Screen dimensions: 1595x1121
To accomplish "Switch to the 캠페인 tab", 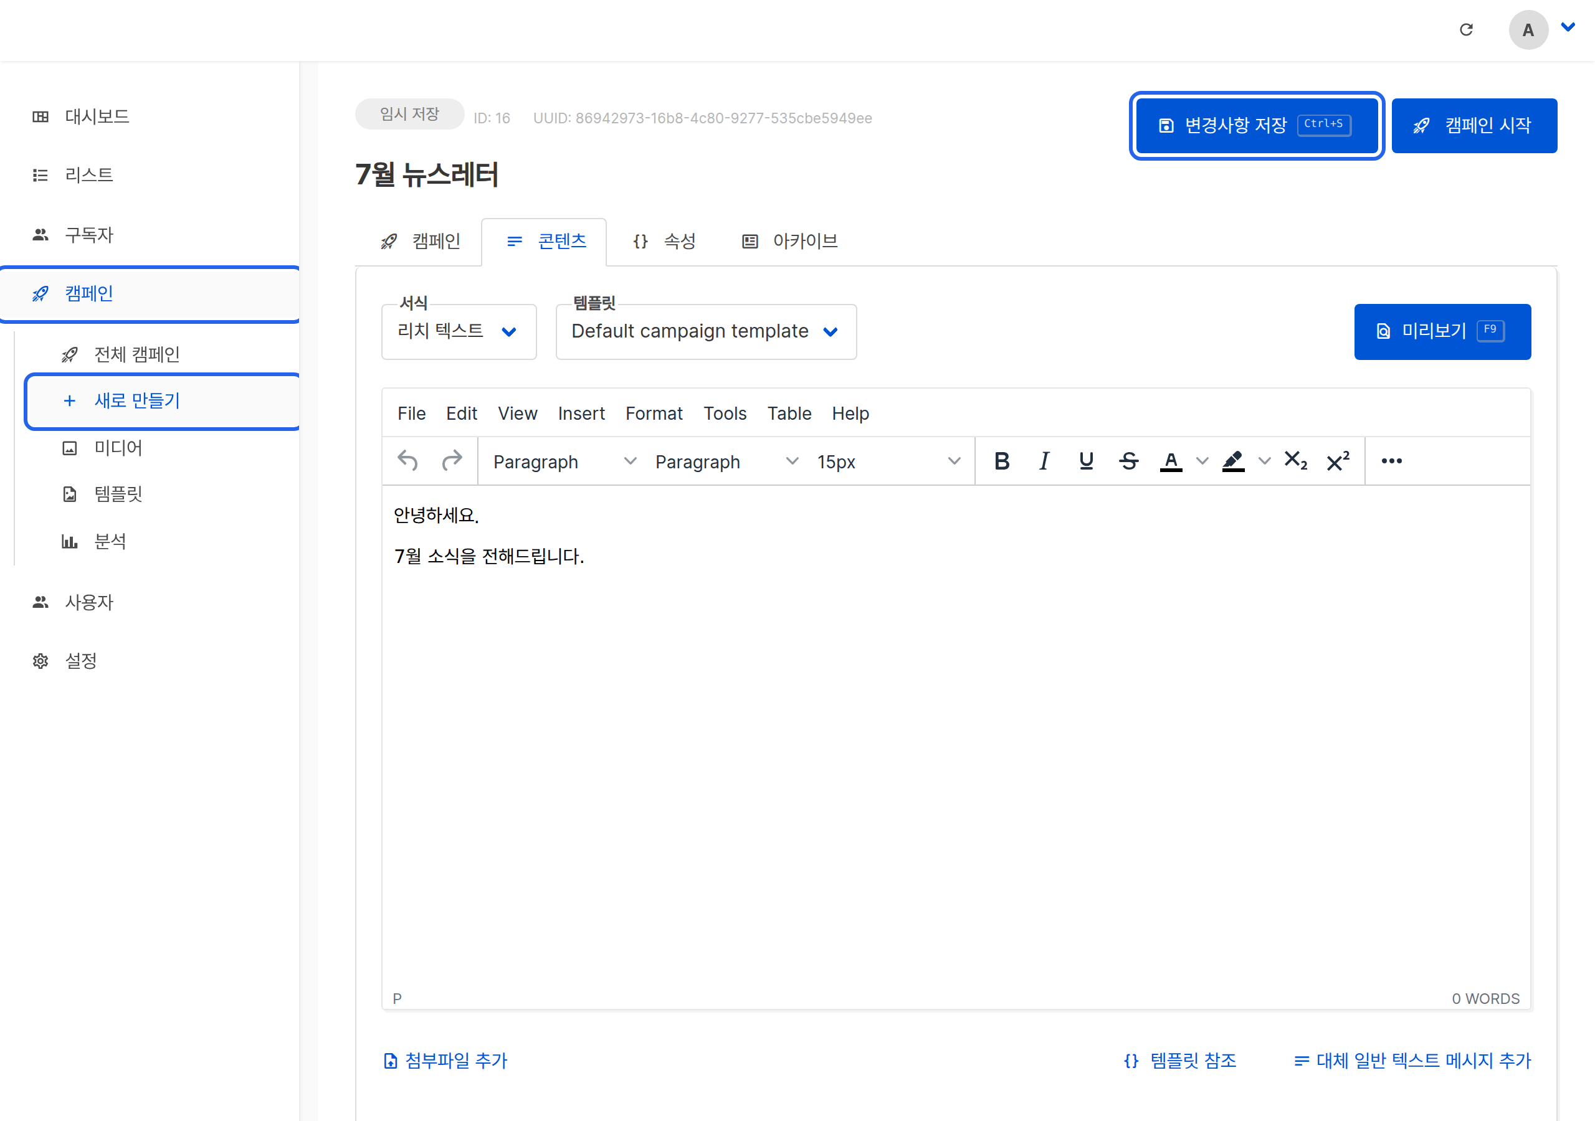I will [419, 241].
